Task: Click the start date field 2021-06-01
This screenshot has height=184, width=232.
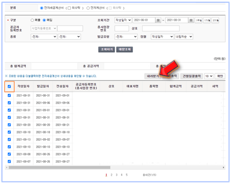Action: click(144, 20)
